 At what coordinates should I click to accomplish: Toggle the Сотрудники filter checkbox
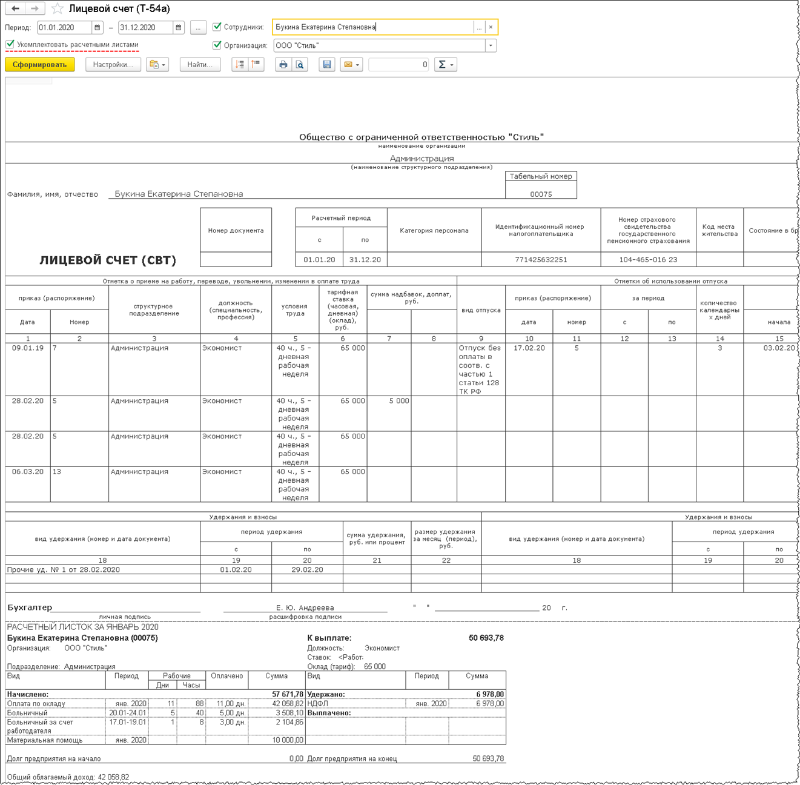pos(217,27)
